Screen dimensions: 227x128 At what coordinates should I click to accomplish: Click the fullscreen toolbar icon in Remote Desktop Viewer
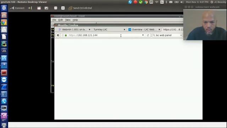point(39,8)
